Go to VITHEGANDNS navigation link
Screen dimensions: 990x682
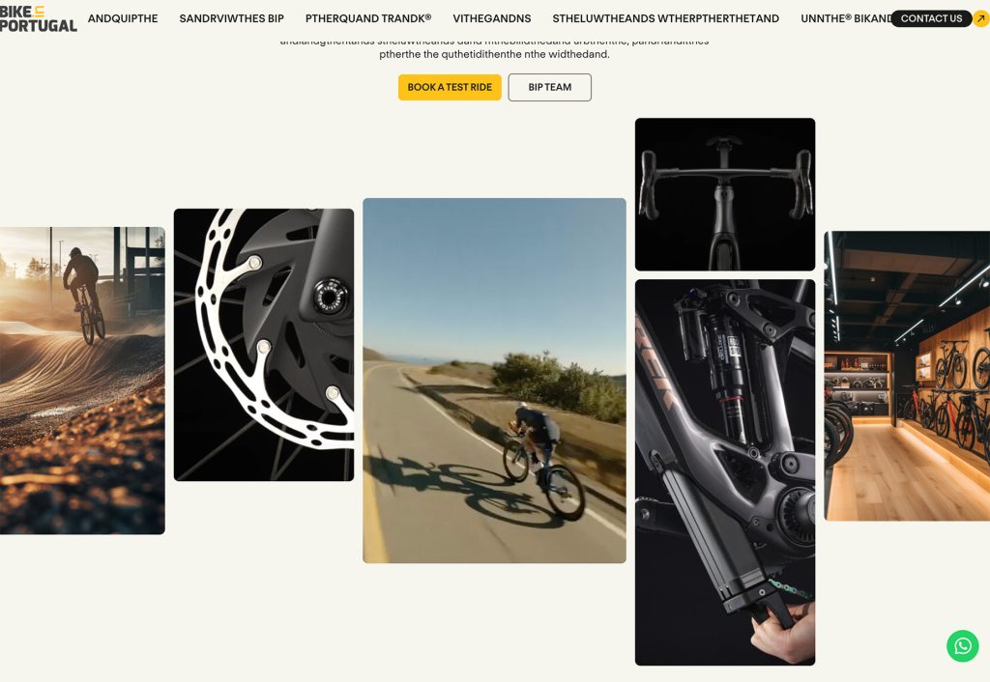coord(492,18)
